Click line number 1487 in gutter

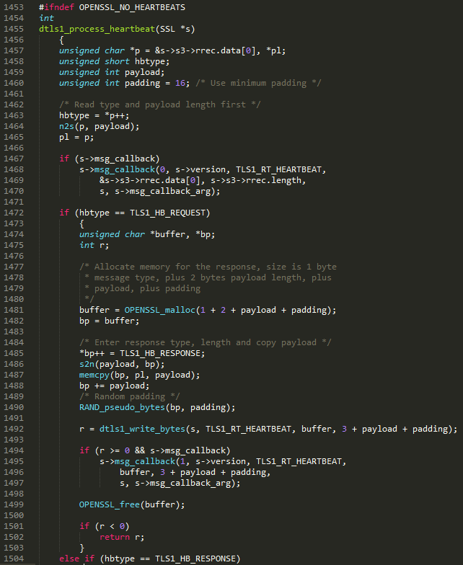[14, 375]
